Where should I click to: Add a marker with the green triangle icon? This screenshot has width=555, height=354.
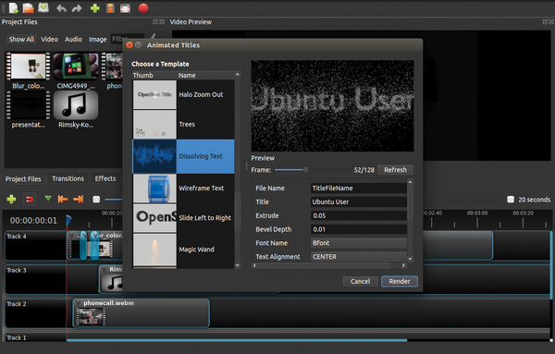pyautogui.click(x=48, y=199)
